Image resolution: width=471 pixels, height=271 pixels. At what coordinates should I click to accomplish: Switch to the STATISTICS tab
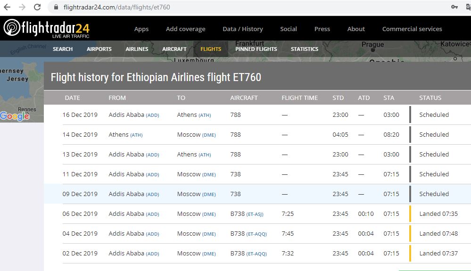(304, 49)
